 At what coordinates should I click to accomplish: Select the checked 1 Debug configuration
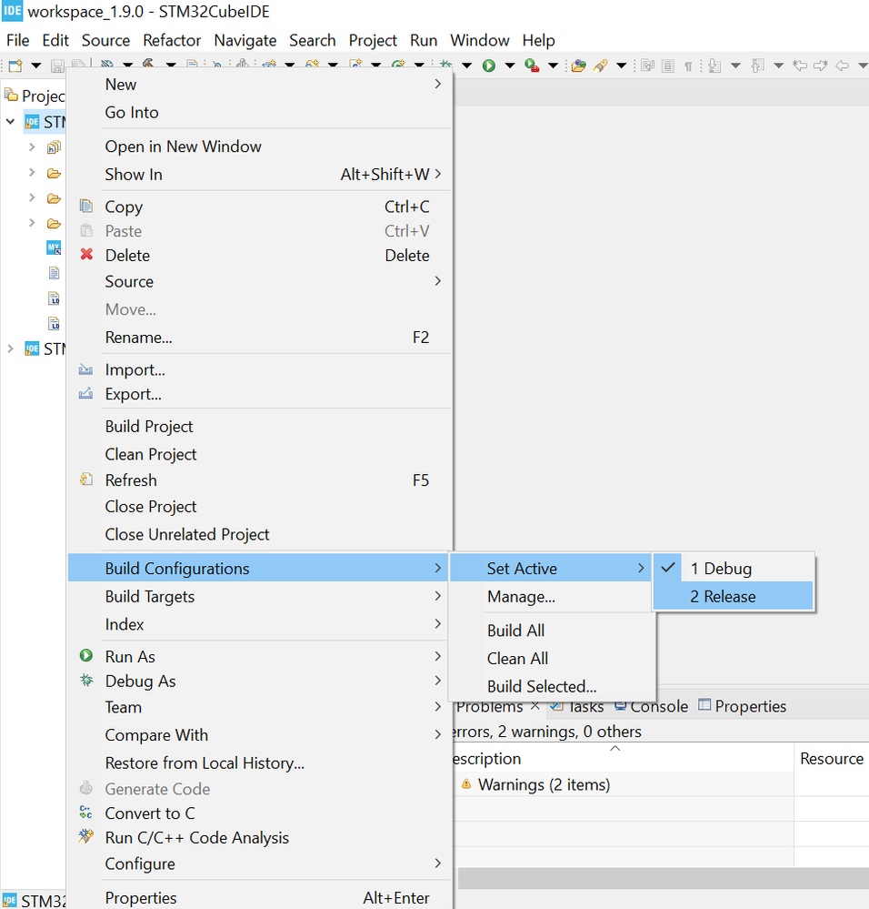coord(734,568)
